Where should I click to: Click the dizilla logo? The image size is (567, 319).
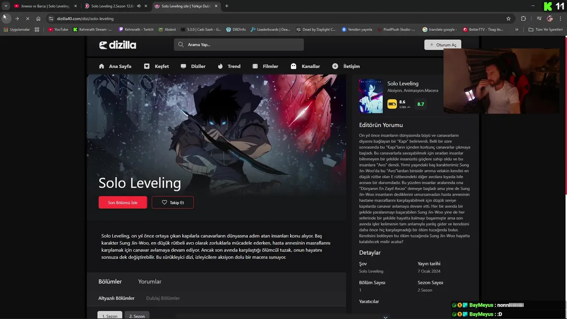point(117,45)
